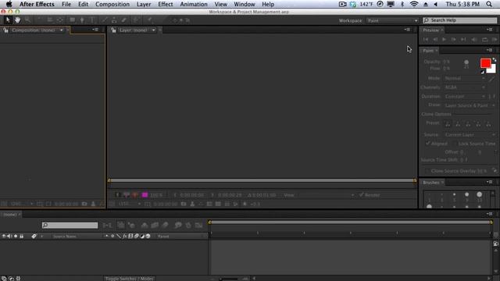Click the Toggle Switches / Modes button
The width and height of the screenshot is (500, 281).
pos(129,279)
